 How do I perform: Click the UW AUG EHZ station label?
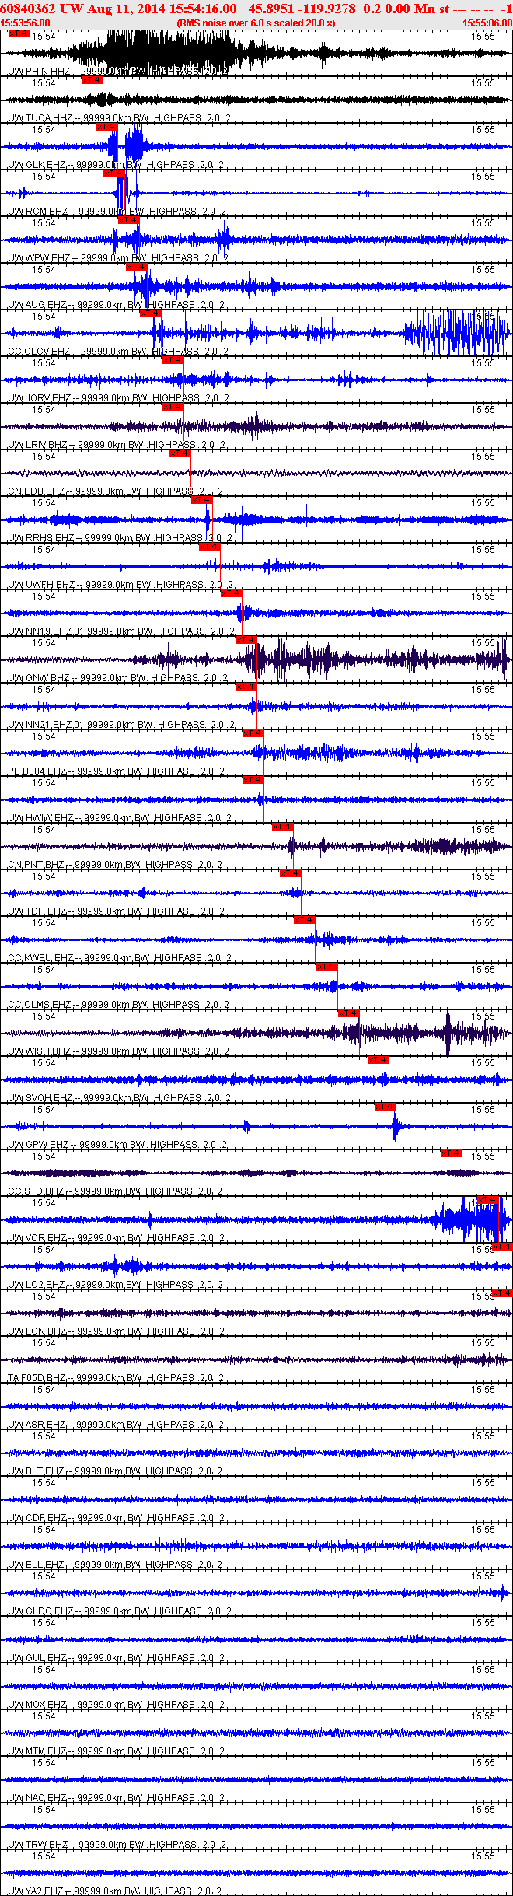point(117,305)
